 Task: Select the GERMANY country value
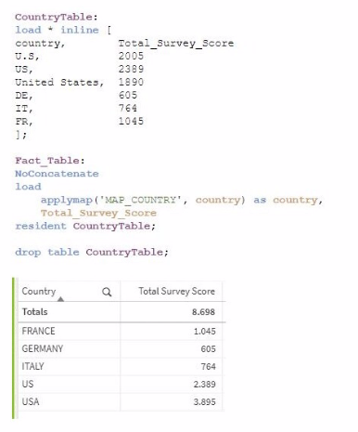(x=43, y=348)
